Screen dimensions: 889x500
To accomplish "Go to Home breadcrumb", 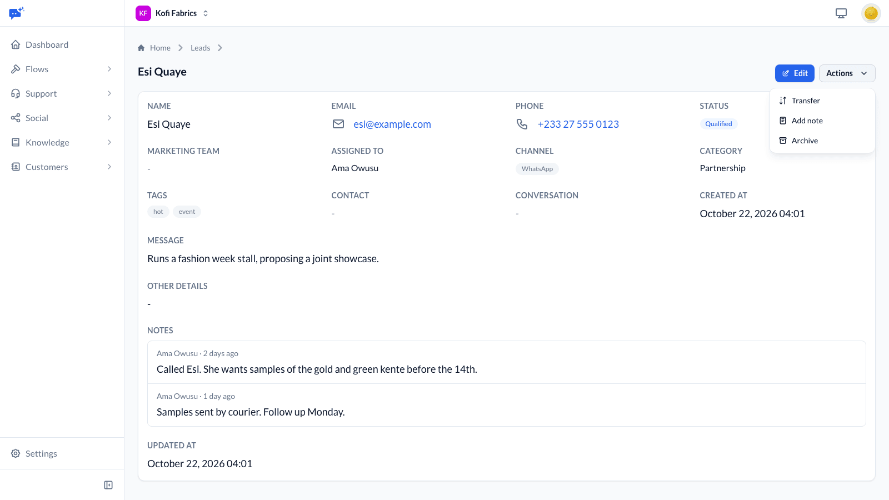I will pos(160,48).
